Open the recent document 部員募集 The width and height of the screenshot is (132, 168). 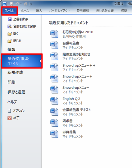69,132
